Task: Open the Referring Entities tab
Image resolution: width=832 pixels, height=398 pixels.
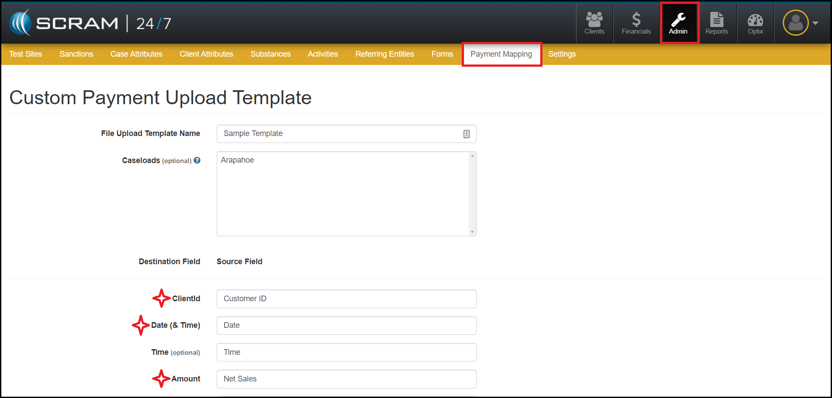Action: [384, 54]
